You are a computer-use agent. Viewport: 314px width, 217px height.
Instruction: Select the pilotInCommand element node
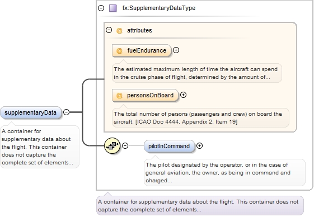(x=169, y=146)
